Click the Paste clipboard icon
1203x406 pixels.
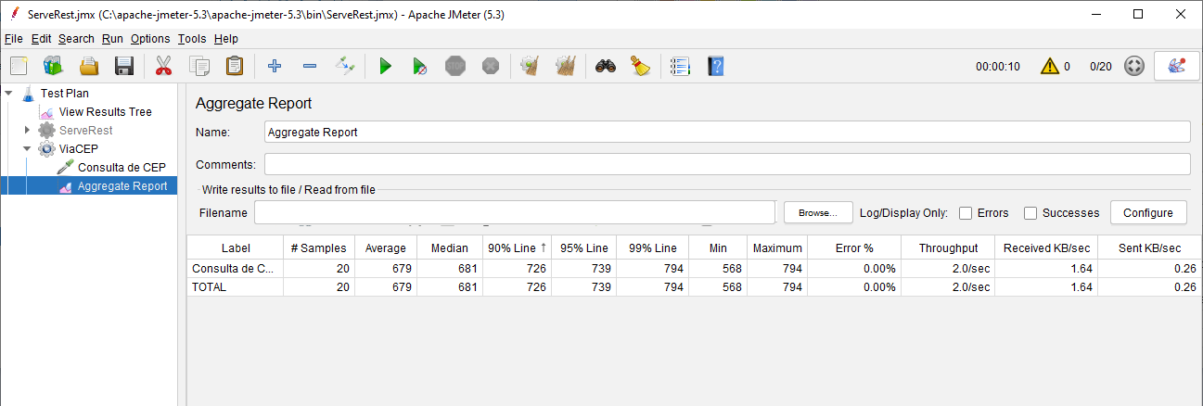tap(235, 66)
